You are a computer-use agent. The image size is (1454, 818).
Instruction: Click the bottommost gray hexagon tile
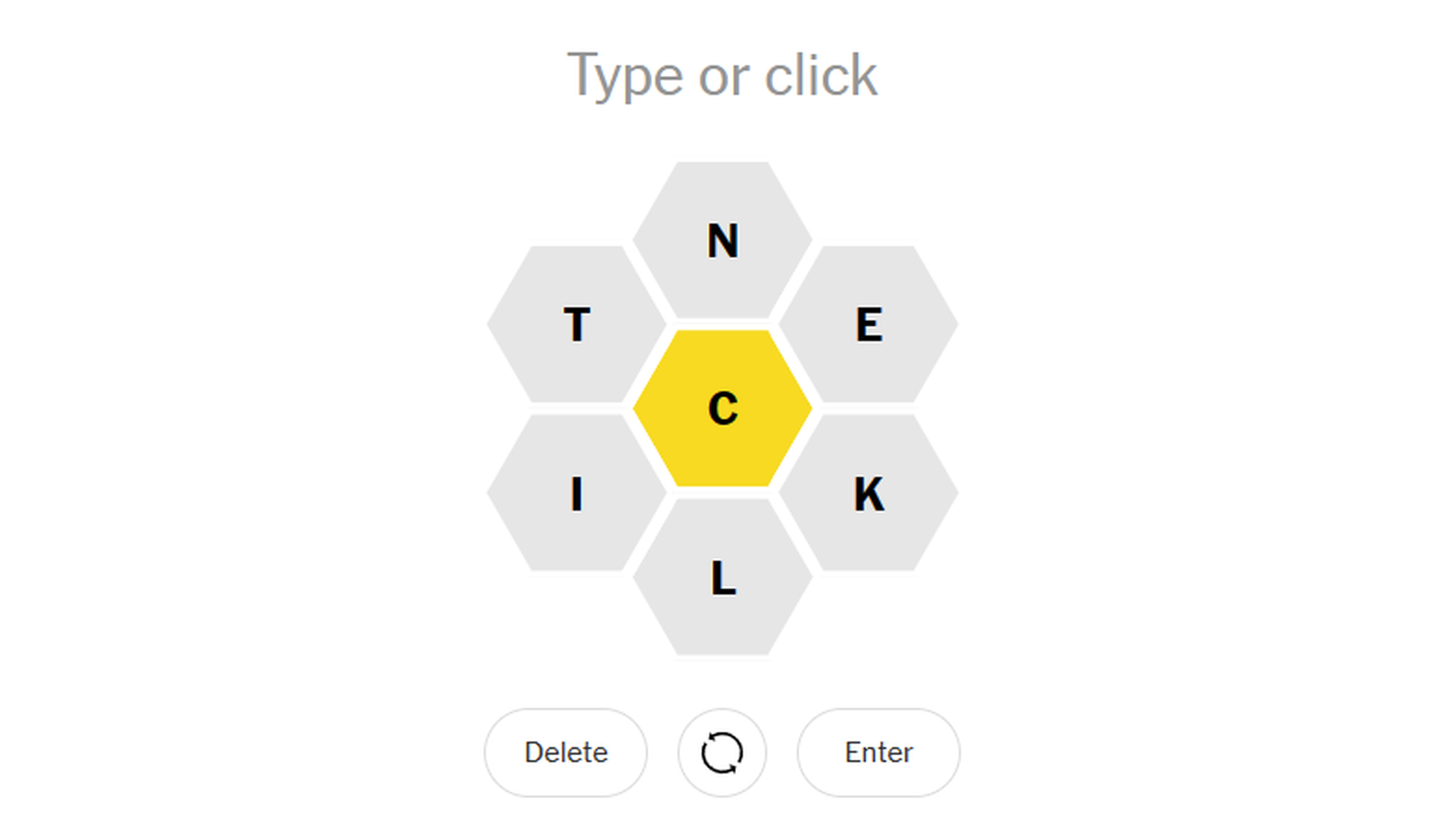[722, 577]
